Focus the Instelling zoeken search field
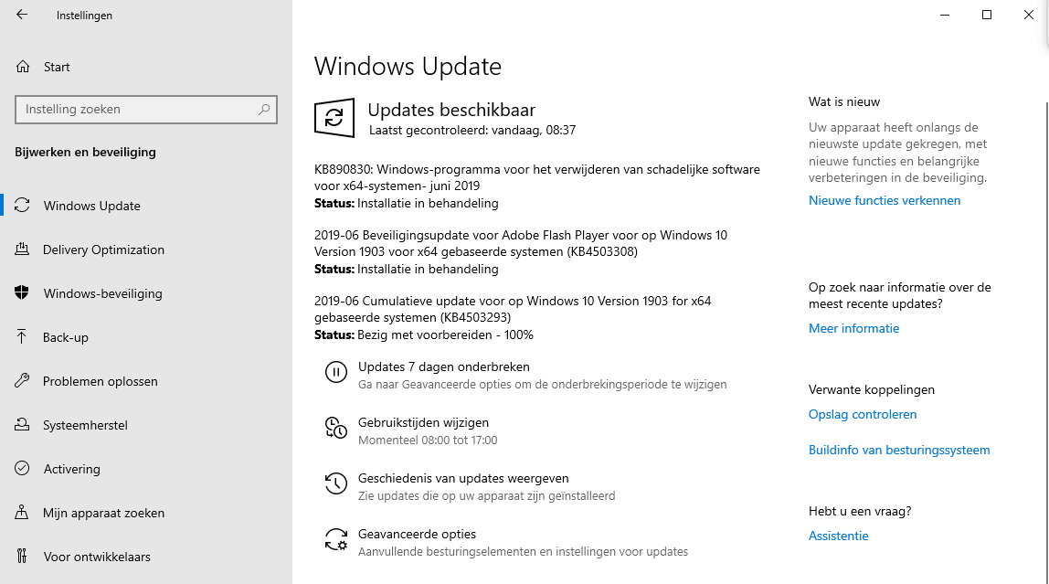The width and height of the screenshot is (1049, 584). (x=137, y=110)
